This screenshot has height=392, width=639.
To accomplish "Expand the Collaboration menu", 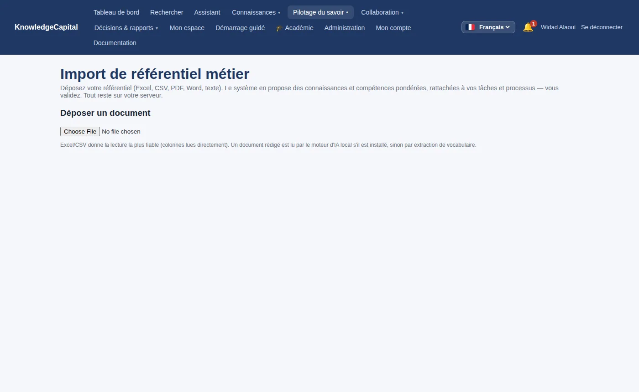I will point(382,12).
